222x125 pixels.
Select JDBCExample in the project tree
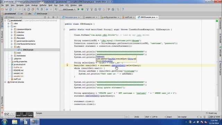pyautogui.click(x=28, y=50)
